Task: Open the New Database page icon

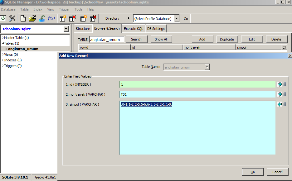Action: 23,18
